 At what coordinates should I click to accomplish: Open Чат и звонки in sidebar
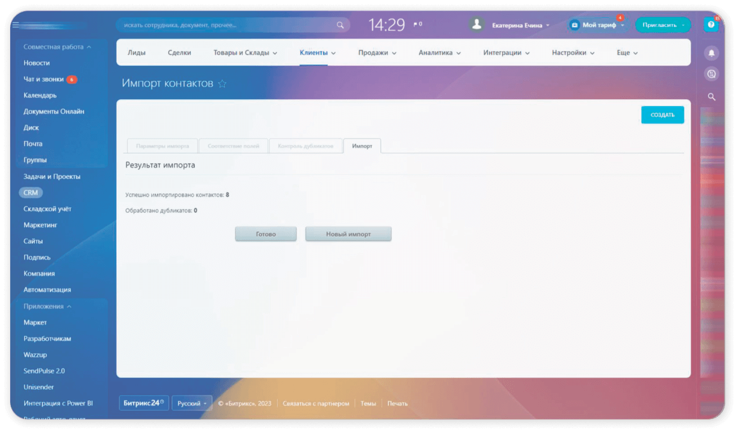pyautogui.click(x=50, y=79)
